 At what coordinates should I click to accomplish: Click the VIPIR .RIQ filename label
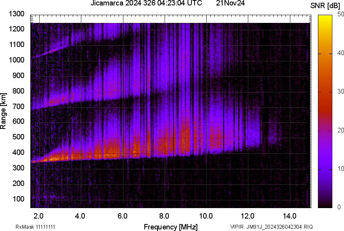pos(271,227)
